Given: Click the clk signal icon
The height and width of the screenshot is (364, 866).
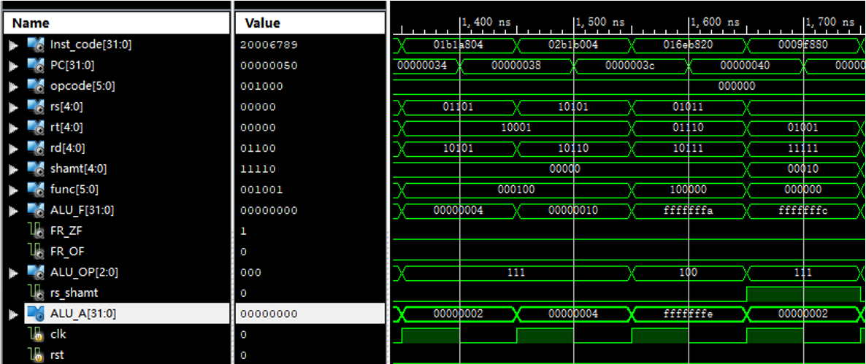Looking at the screenshot, I should click(x=37, y=334).
